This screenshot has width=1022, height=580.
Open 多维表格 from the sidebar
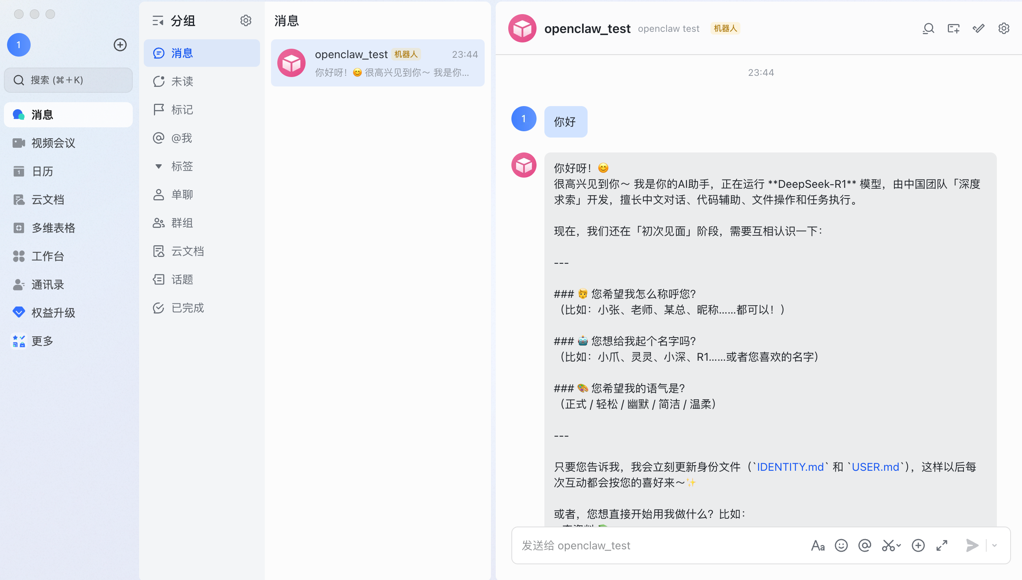click(53, 228)
